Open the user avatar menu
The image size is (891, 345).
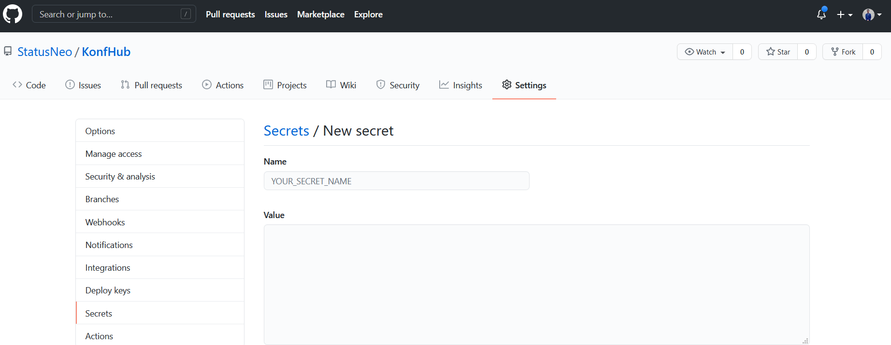point(872,14)
